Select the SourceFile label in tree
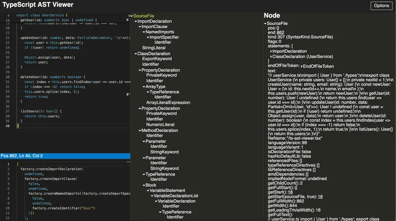Screen dimensions: 396x221 point(144,16)
